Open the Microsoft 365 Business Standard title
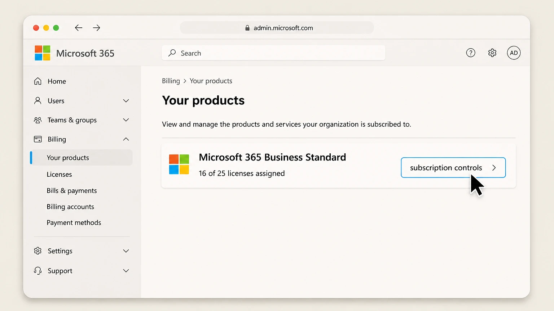Image resolution: width=554 pixels, height=311 pixels. click(272, 157)
